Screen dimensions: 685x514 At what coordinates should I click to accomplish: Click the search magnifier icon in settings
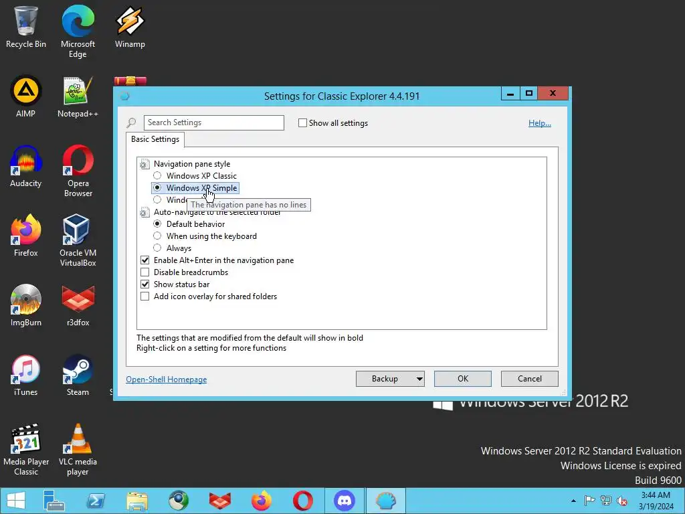[131, 123]
